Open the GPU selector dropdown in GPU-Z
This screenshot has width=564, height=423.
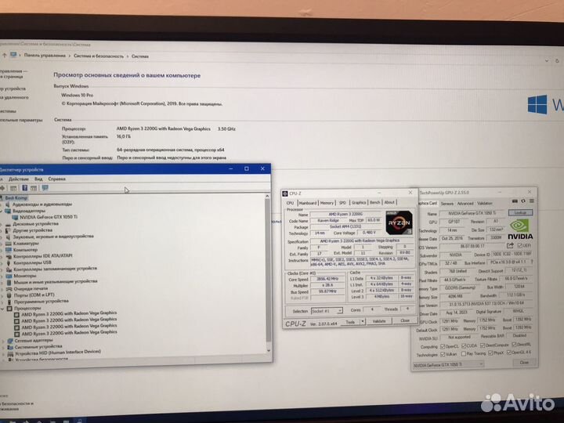(x=481, y=364)
